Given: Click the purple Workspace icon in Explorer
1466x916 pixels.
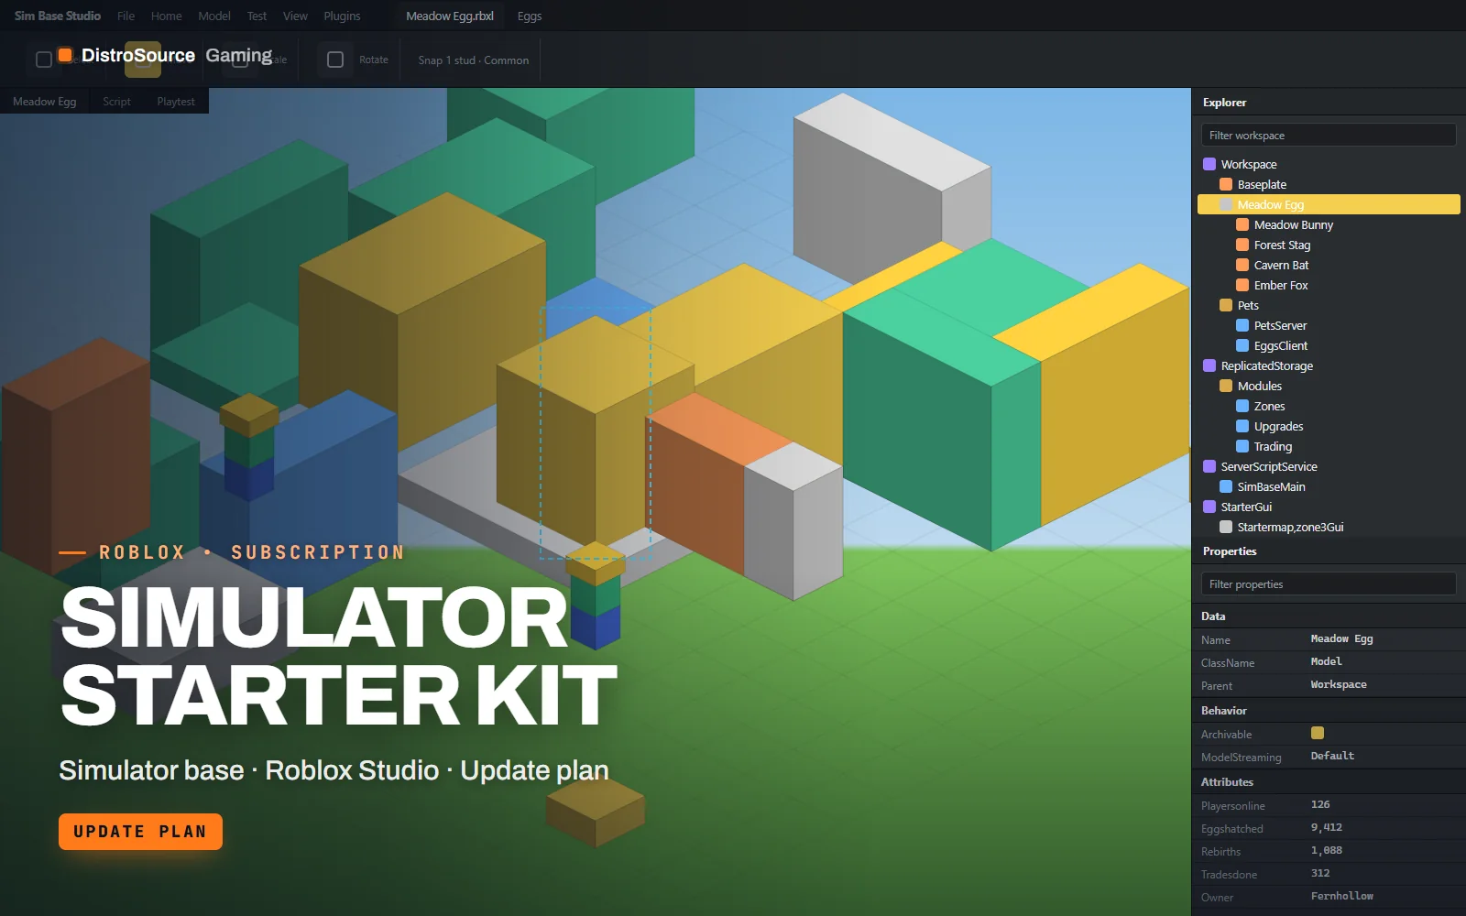Looking at the screenshot, I should tap(1209, 164).
